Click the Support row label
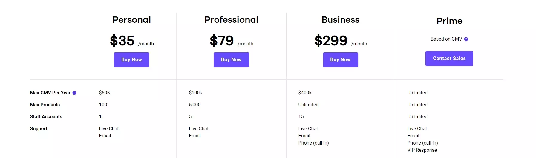This screenshot has height=158, width=536. pos(39,129)
